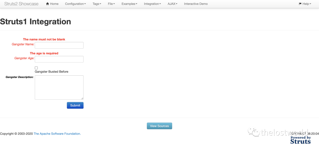The width and height of the screenshot is (319, 146).
Task: Open the Interactive Demo page
Action: (x=196, y=4)
